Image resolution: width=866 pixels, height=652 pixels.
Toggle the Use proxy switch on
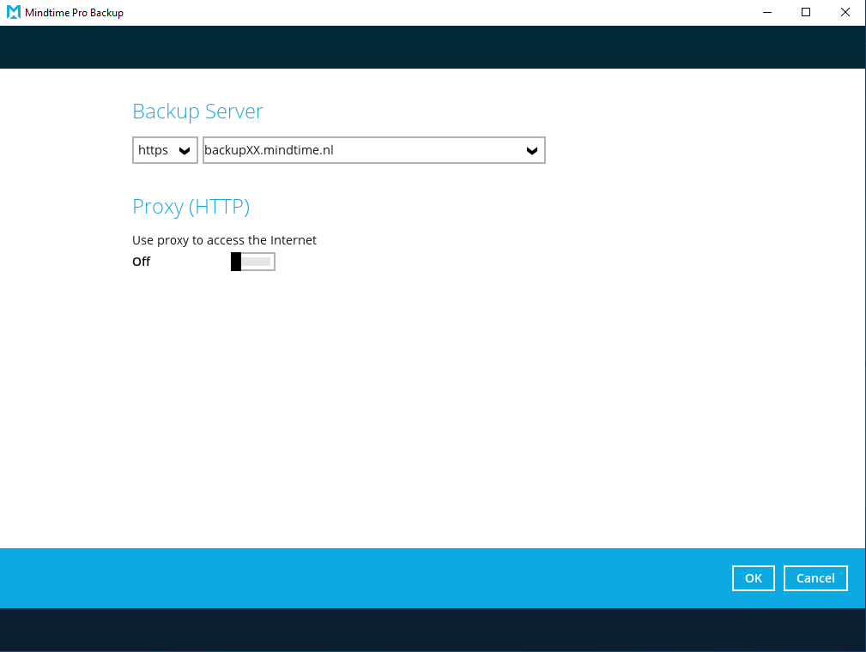pyautogui.click(x=253, y=262)
